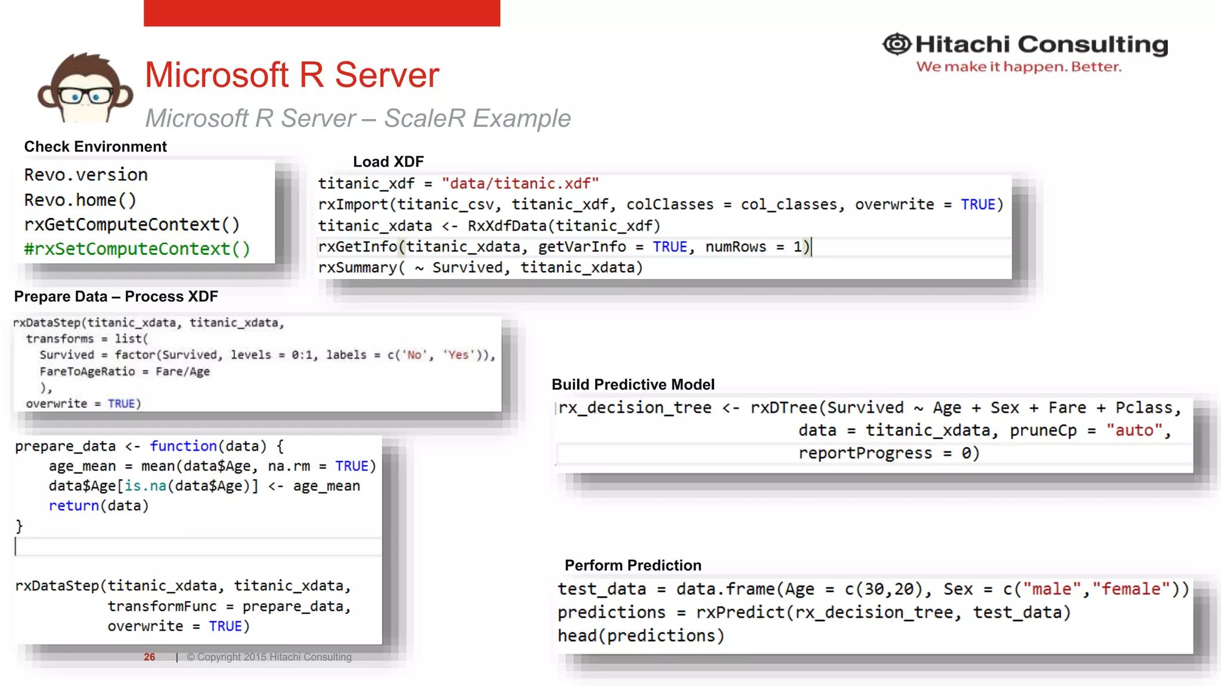Click the 'Prepare Data – Process XDF' heading
The height and width of the screenshot is (686, 1221).
point(116,297)
